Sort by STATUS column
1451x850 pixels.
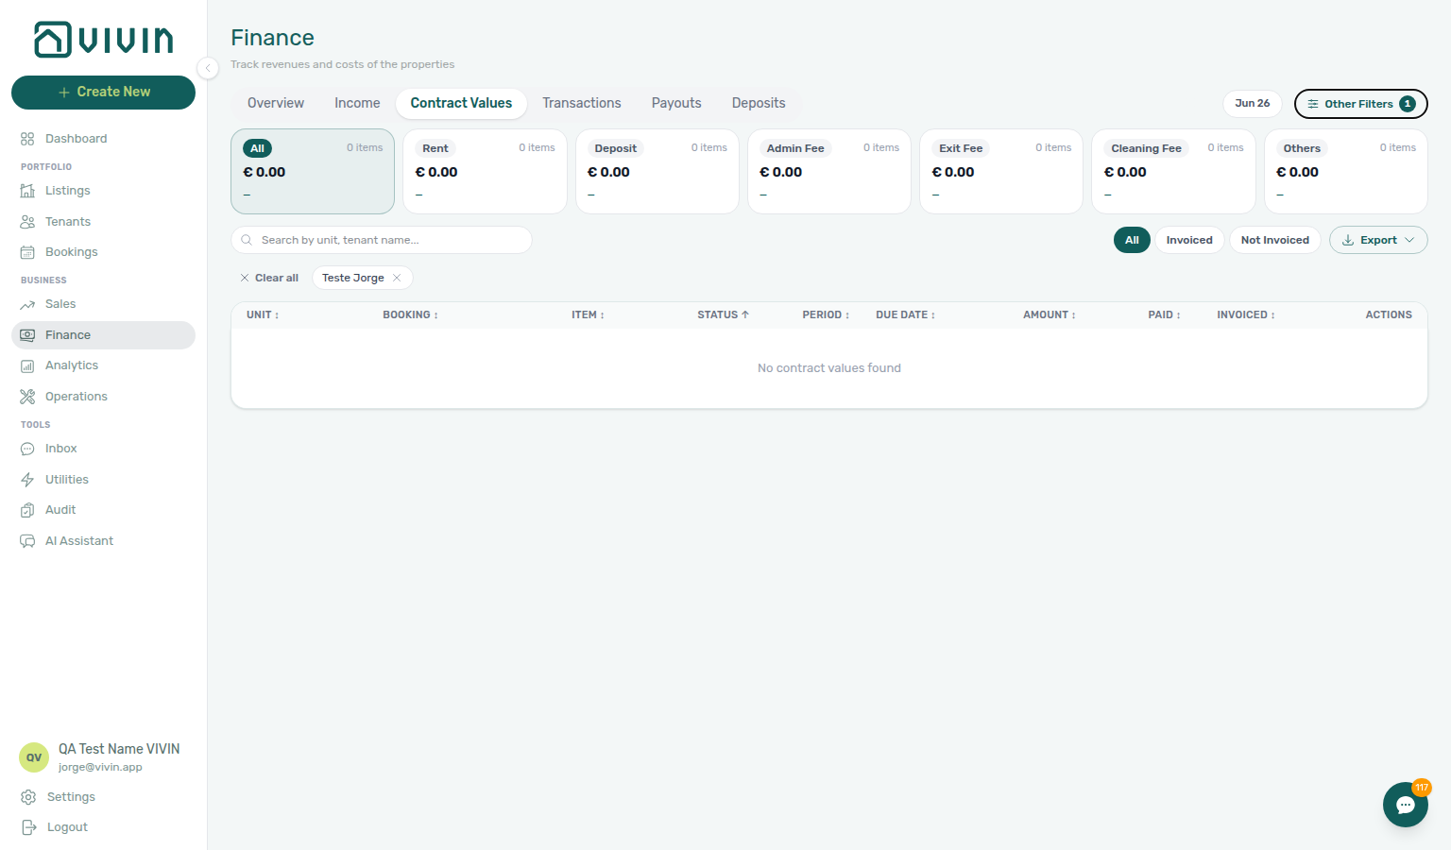723,315
